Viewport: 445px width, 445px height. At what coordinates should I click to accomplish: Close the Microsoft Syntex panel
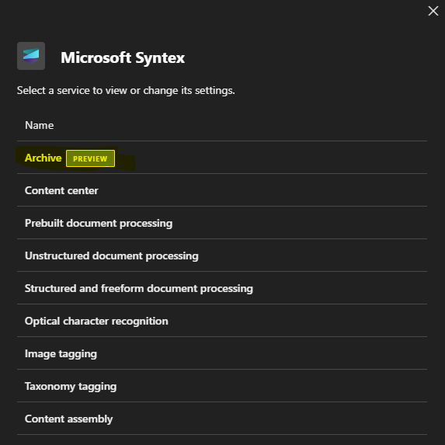point(433,11)
